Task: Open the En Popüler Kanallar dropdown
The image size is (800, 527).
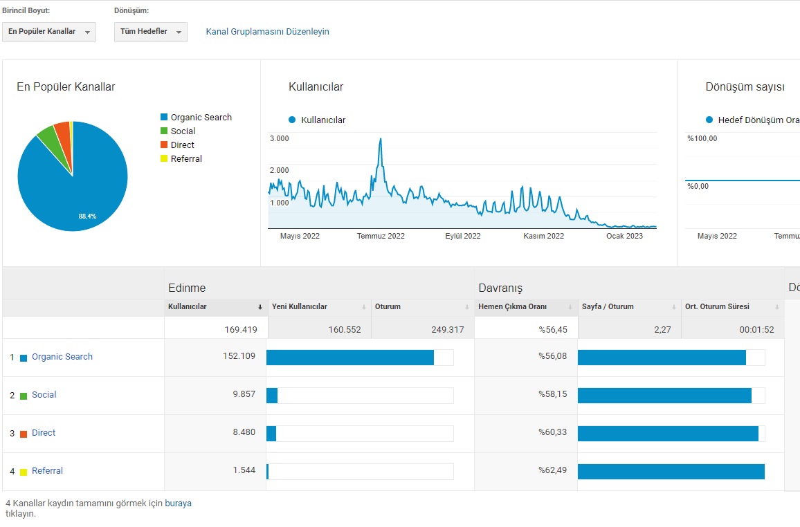Action: pos(49,32)
